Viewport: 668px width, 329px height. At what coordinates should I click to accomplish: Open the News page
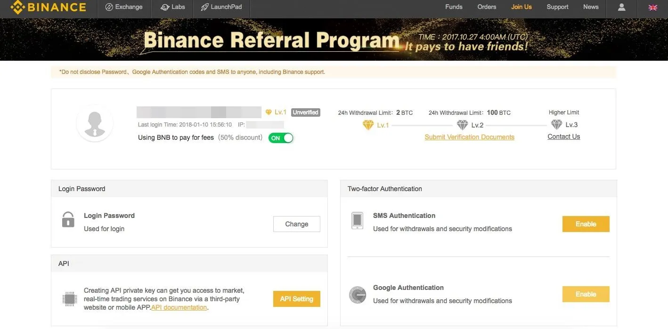tap(591, 7)
